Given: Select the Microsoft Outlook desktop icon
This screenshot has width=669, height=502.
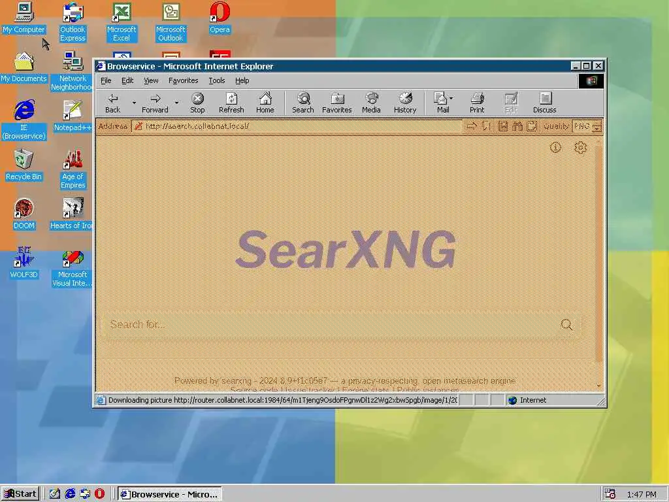Looking at the screenshot, I should click(171, 22).
